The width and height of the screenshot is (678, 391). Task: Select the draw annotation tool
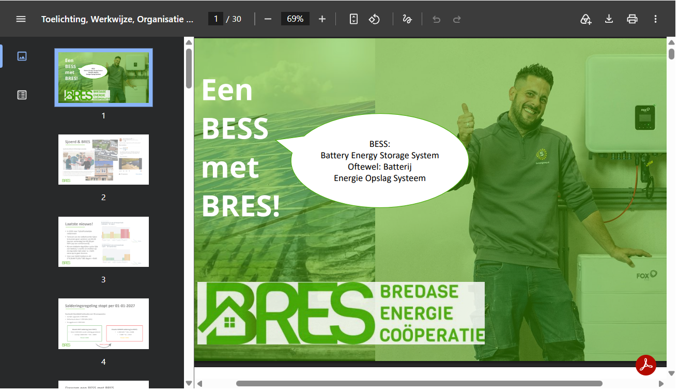[407, 19]
